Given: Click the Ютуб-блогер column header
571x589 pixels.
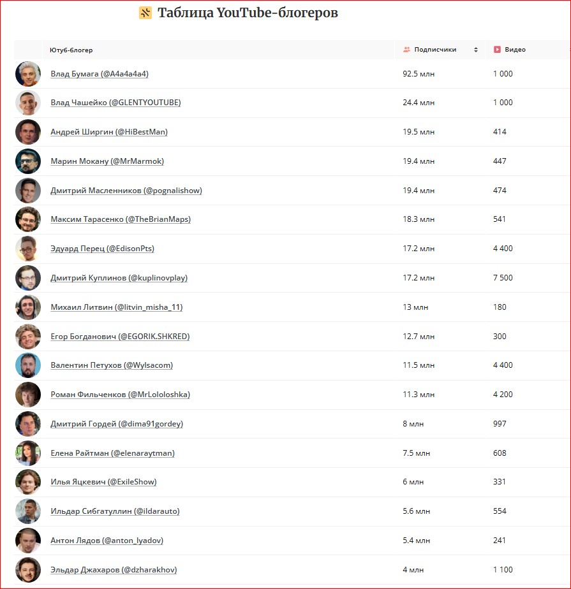Looking at the screenshot, I should click(x=71, y=50).
